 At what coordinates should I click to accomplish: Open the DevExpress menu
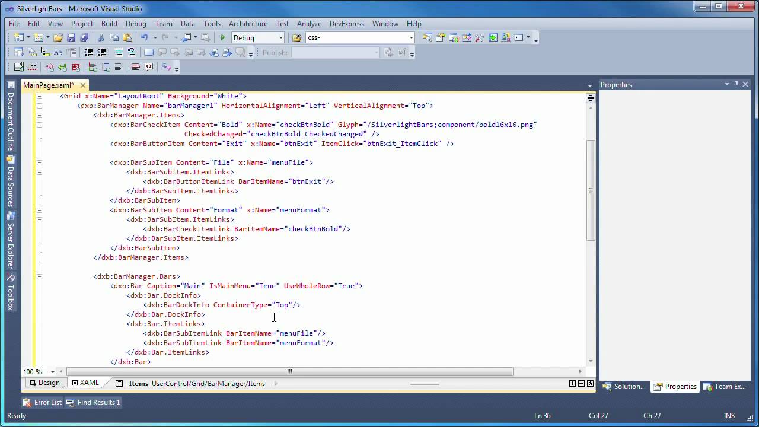coord(347,24)
